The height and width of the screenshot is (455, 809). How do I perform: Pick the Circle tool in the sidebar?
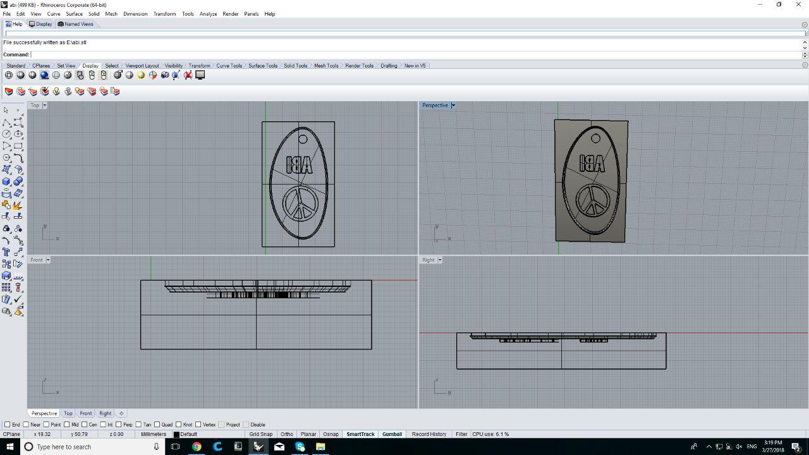coord(6,134)
